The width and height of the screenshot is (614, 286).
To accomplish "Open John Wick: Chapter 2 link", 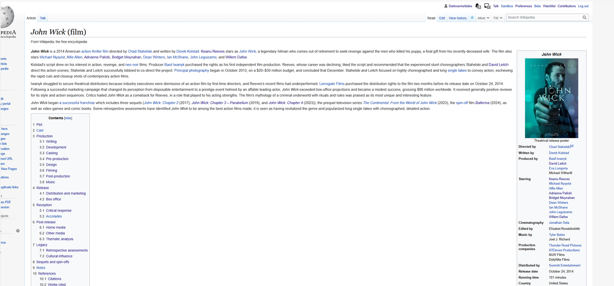I will coord(161,103).
